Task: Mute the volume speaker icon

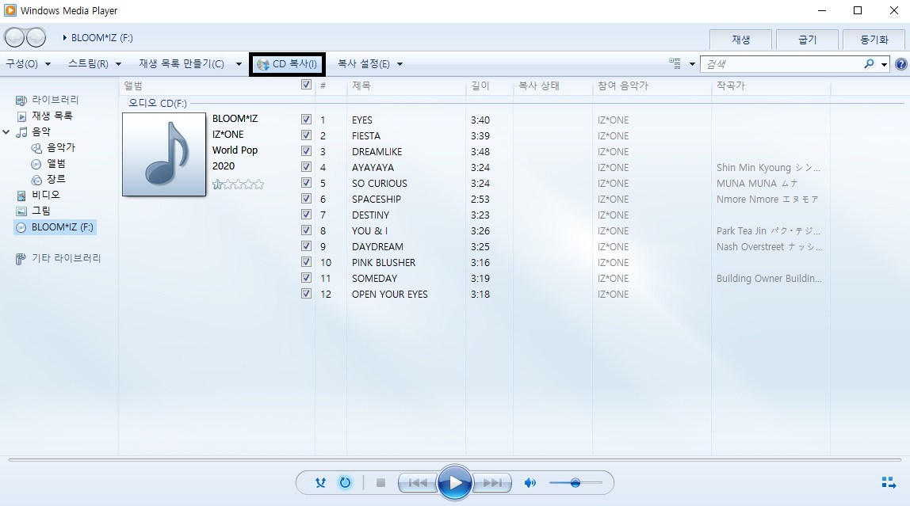Action: (530, 482)
